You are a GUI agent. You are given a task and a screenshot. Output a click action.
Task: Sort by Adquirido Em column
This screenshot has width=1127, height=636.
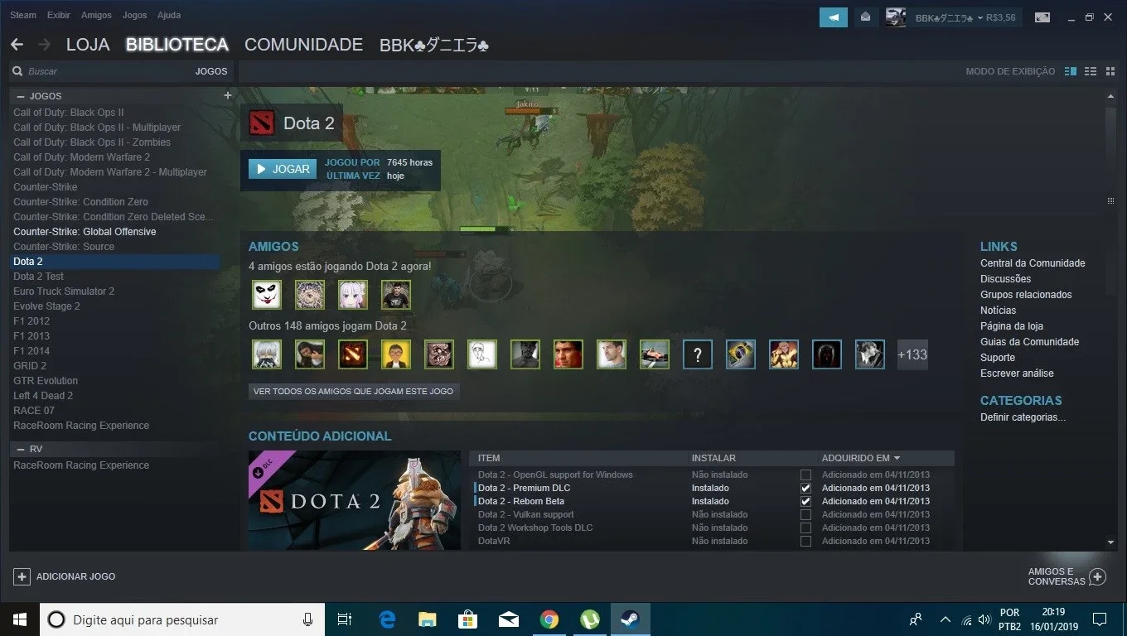pos(861,458)
